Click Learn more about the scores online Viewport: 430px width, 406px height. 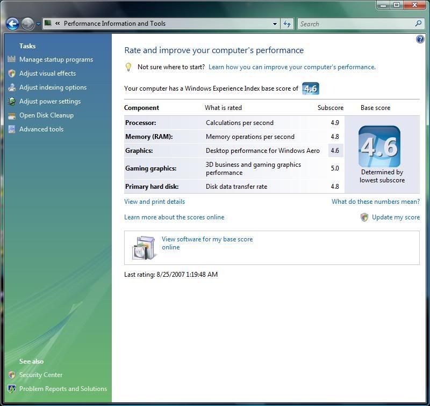click(174, 217)
